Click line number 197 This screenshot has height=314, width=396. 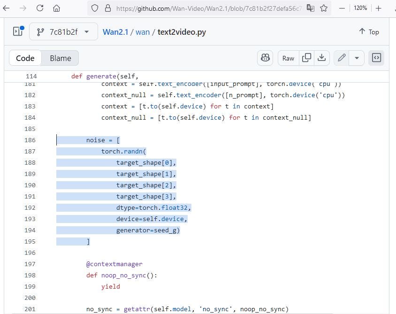[x=30, y=264]
